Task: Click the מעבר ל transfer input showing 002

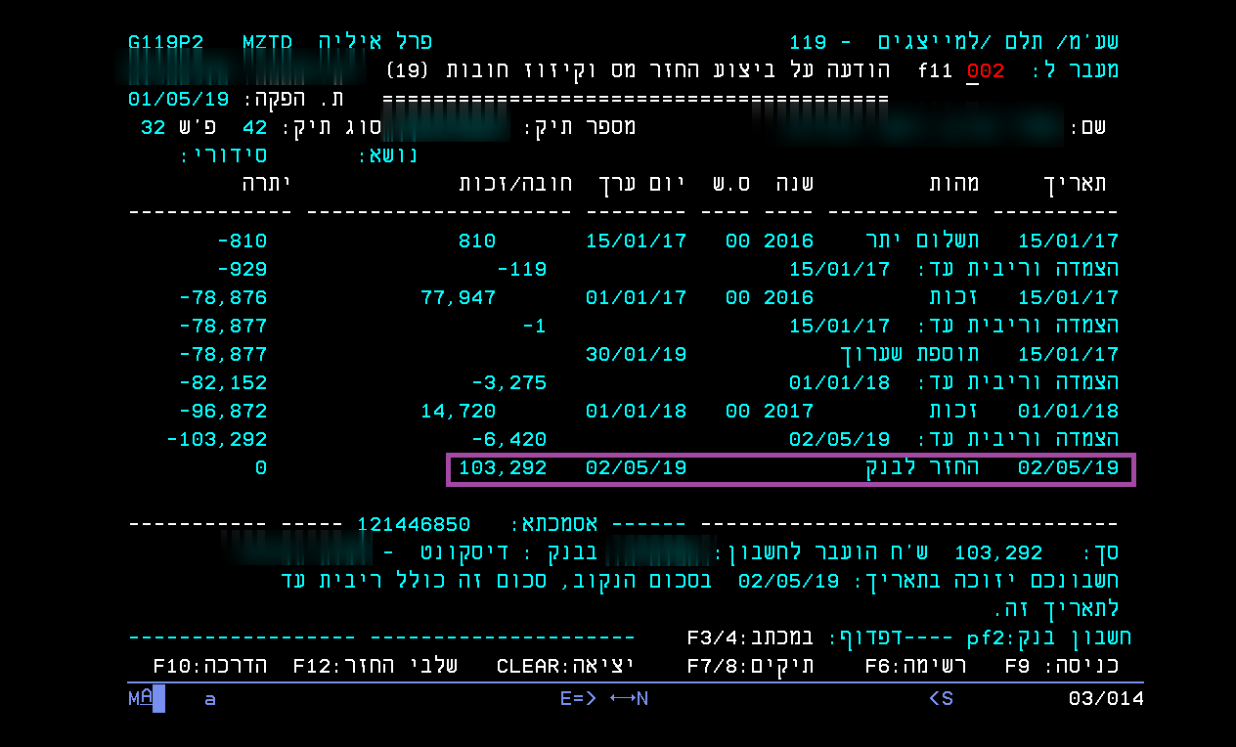Action: click(985, 69)
